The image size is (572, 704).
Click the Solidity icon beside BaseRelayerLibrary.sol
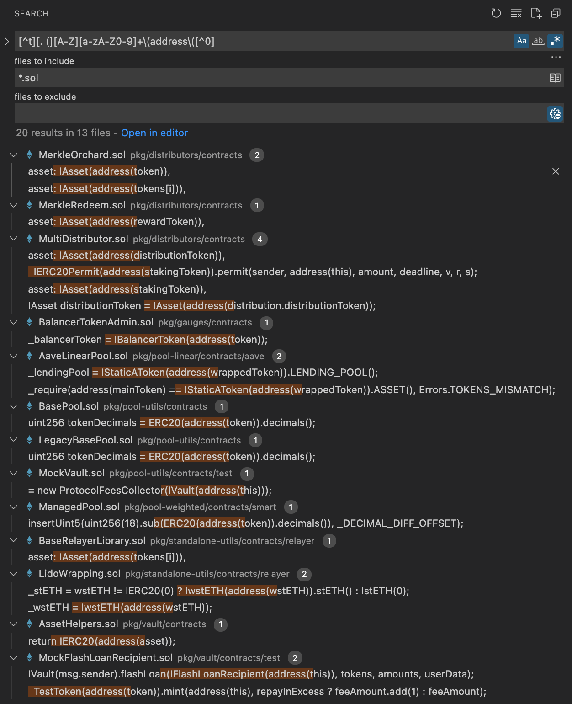pos(29,540)
